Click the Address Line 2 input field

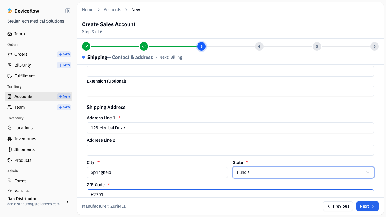click(230, 150)
